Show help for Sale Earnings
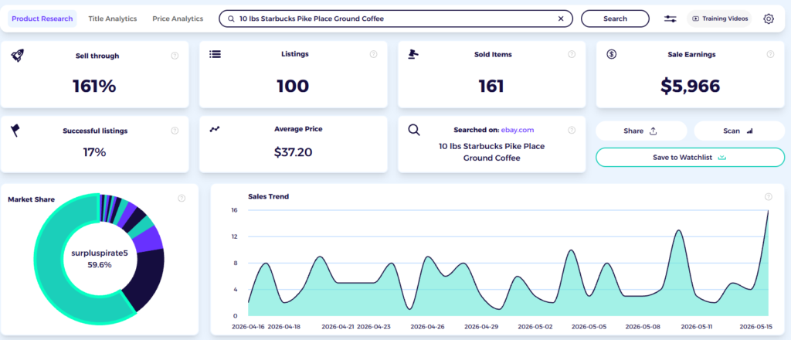Screen dimensions: 791x340 [770, 54]
